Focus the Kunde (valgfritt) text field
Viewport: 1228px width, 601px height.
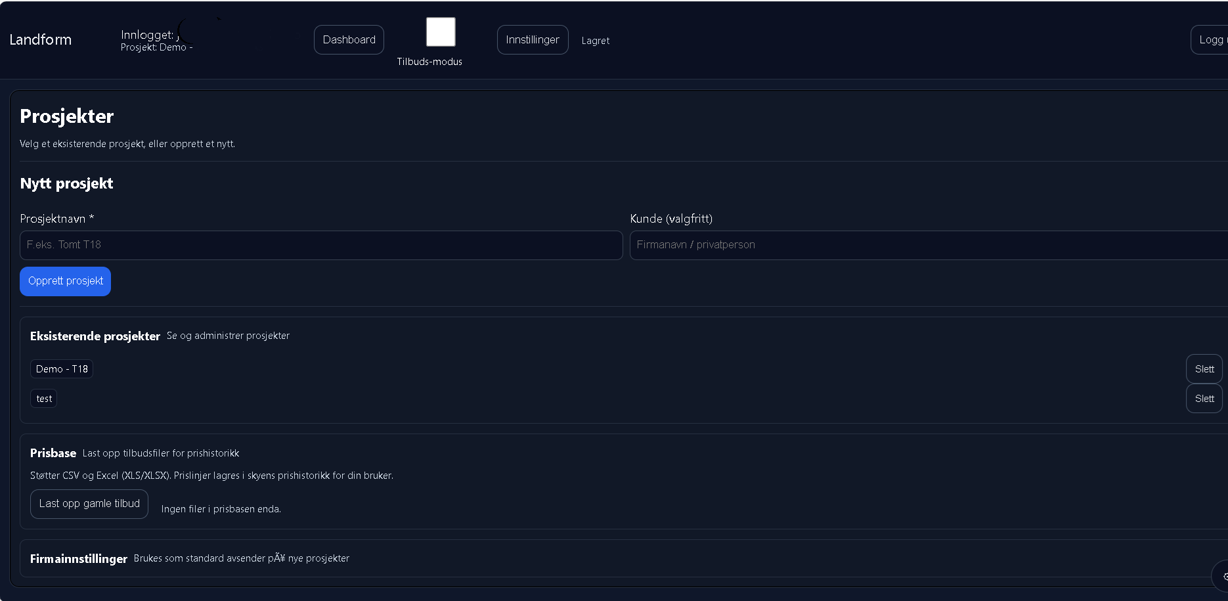coord(927,245)
